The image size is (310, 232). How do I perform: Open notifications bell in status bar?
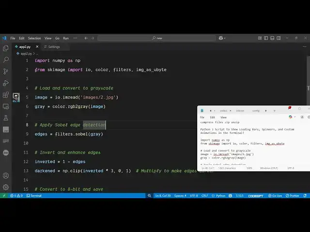coord(305,196)
